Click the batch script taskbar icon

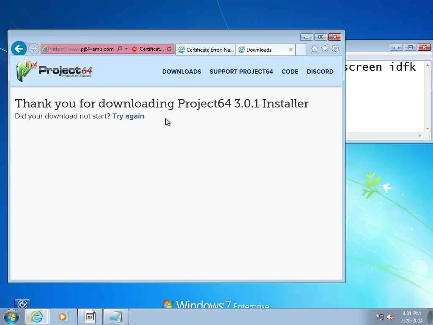(x=90, y=317)
